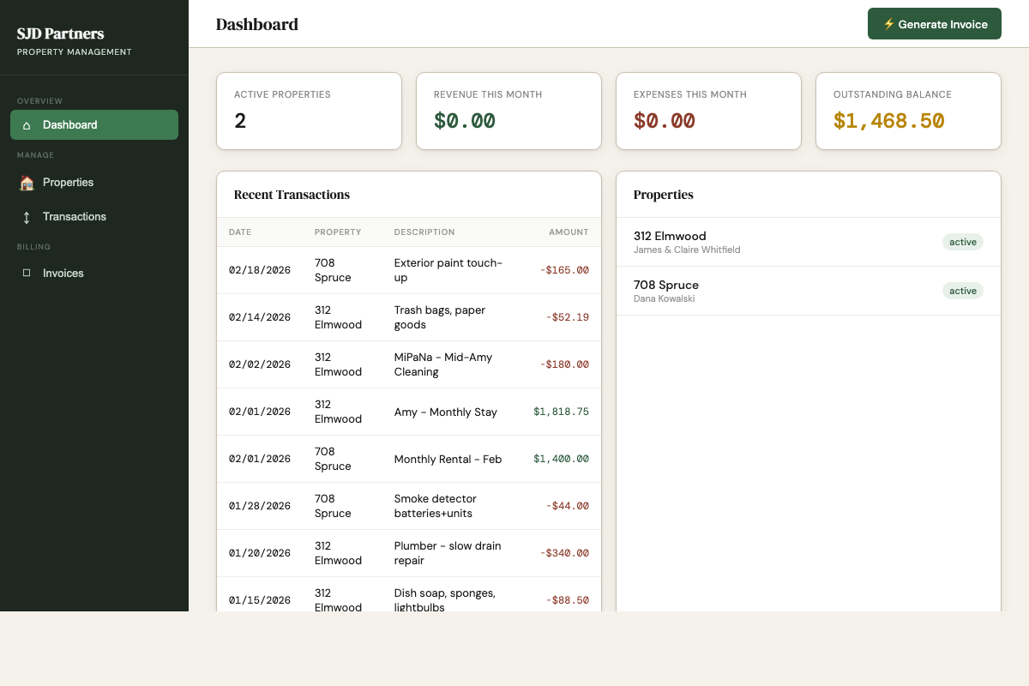Click the SJD Partners logo

pyautogui.click(x=59, y=34)
